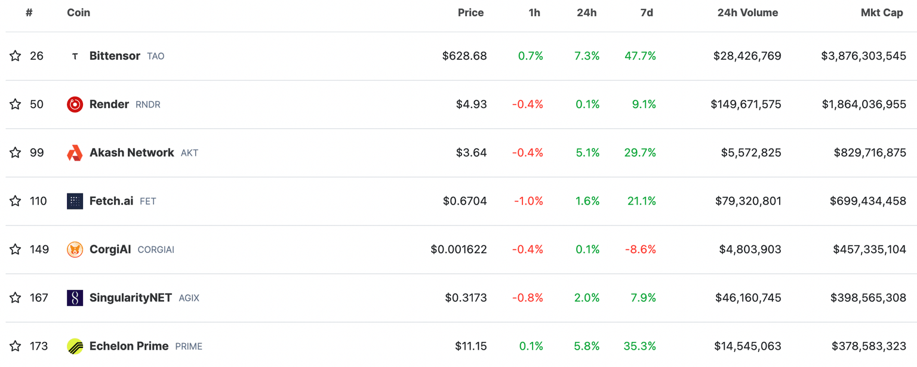Open the Bittensor coin name link
The height and width of the screenshot is (367, 917).
[x=115, y=55]
